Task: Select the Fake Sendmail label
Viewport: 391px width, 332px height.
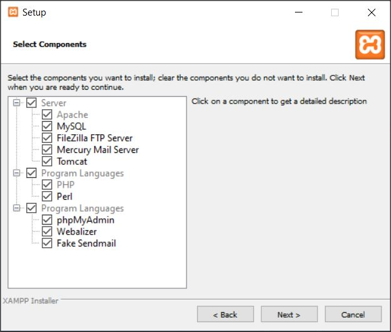Action: pyautogui.click(x=86, y=243)
